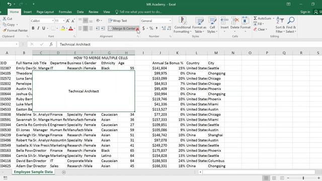Viewport: 322px width, 181px height.
Task: Toggle Wrap Text
Action: coord(118,21)
